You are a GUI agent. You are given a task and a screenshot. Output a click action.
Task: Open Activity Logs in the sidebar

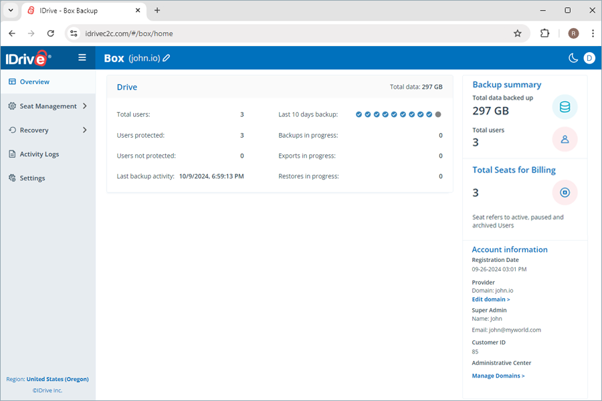click(39, 154)
